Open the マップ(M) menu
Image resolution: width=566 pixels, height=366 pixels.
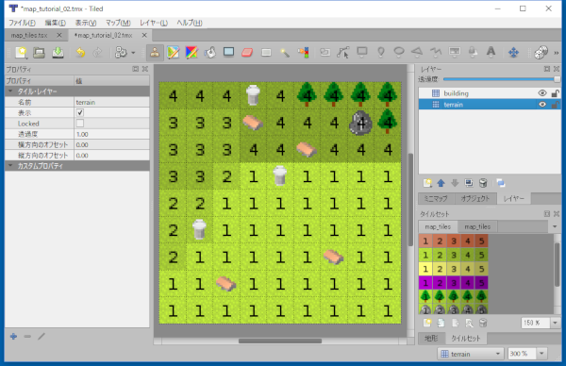(118, 23)
